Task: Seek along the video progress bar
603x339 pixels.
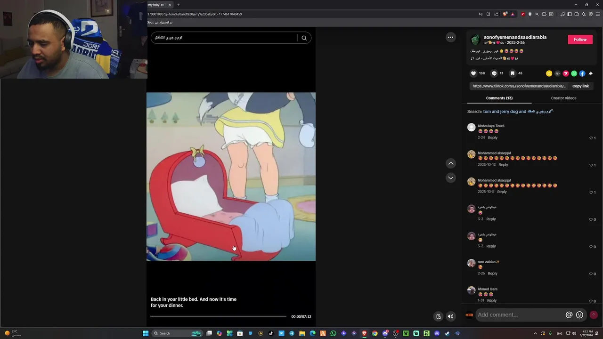Action: pos(218,316)
